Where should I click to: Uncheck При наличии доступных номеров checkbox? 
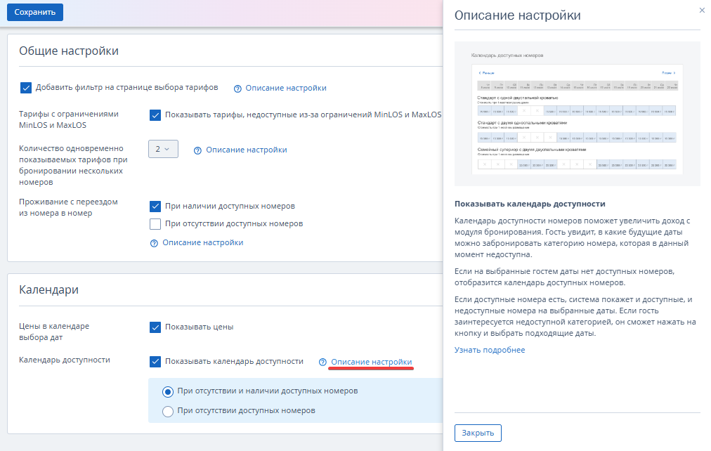(x=155, y=207)
